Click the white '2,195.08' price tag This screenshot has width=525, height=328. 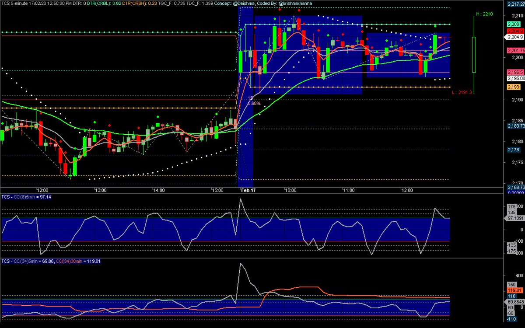tap(515, 78)
